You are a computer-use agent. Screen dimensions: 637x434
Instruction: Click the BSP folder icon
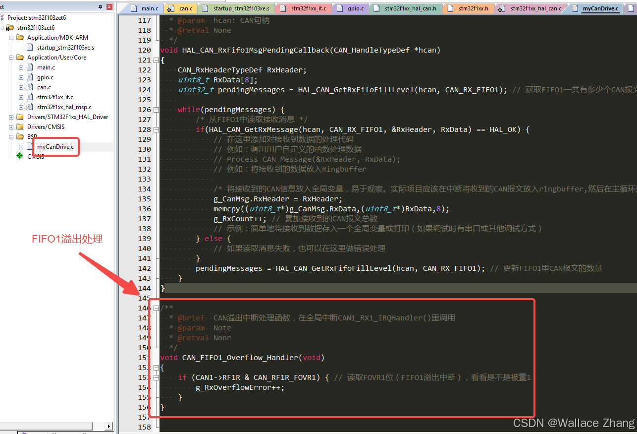(x=20, y=137)
